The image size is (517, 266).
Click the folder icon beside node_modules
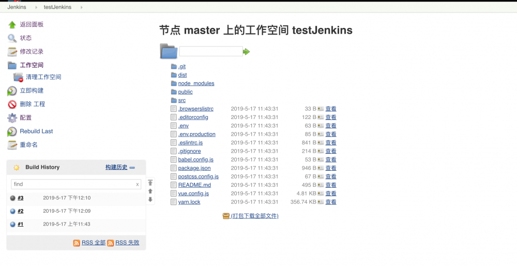(x=174, y=83)
